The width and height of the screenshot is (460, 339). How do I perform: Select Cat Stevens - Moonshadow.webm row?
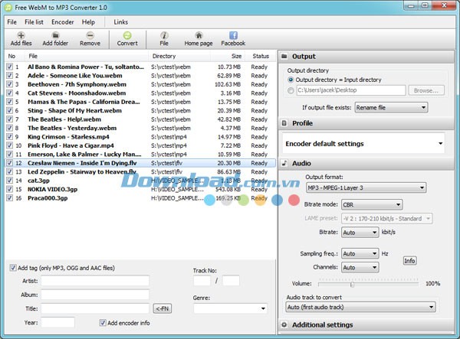coord(140,93)
